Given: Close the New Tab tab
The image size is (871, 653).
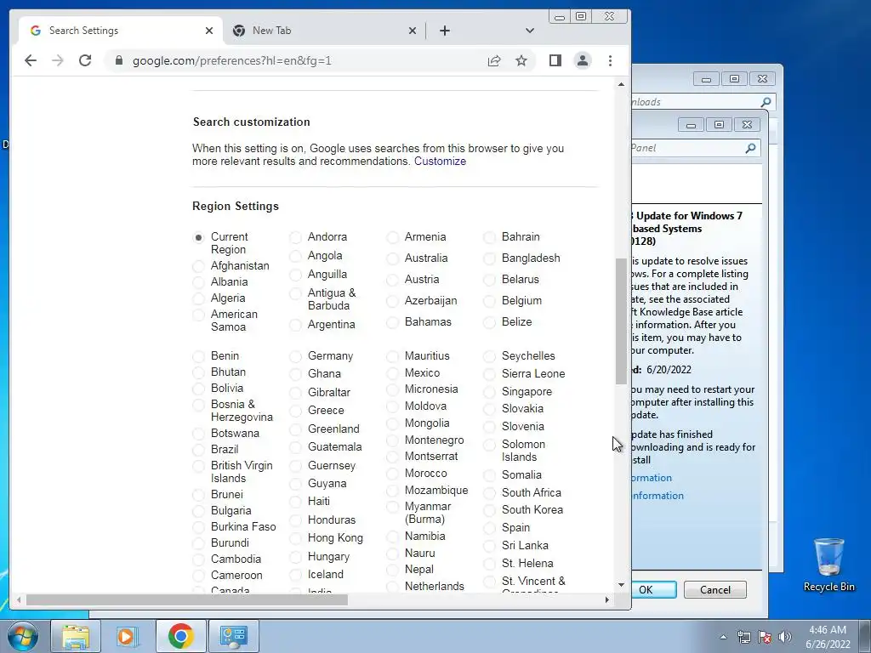Looking at the screenshot, I should pyautogui.click(x=413, y=31).
